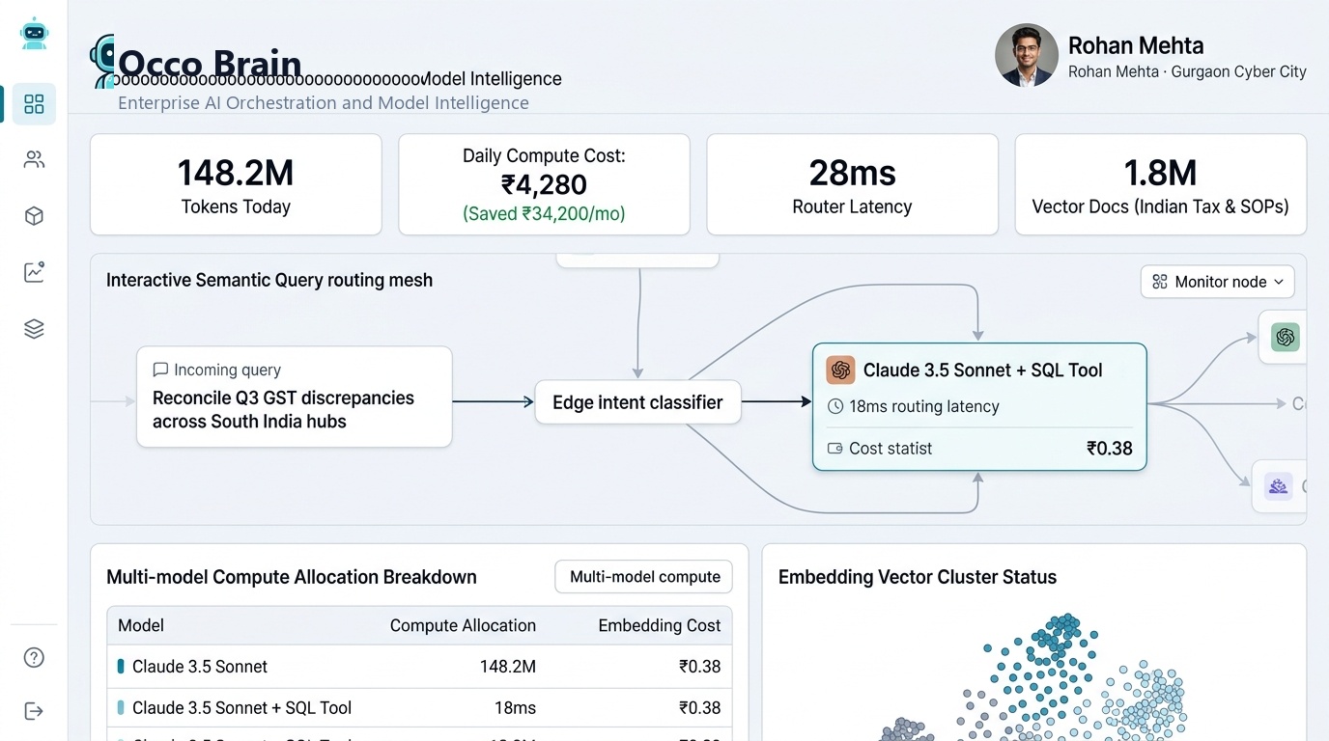The height and width of the screenshot is (741, 1329).
Task: Select the Claude 3.5 Sonnet + SQL Tool table row
Action: [419, 707]
